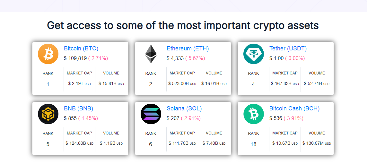Follow the Tether (USDT) link

click(x=288, y=48)
